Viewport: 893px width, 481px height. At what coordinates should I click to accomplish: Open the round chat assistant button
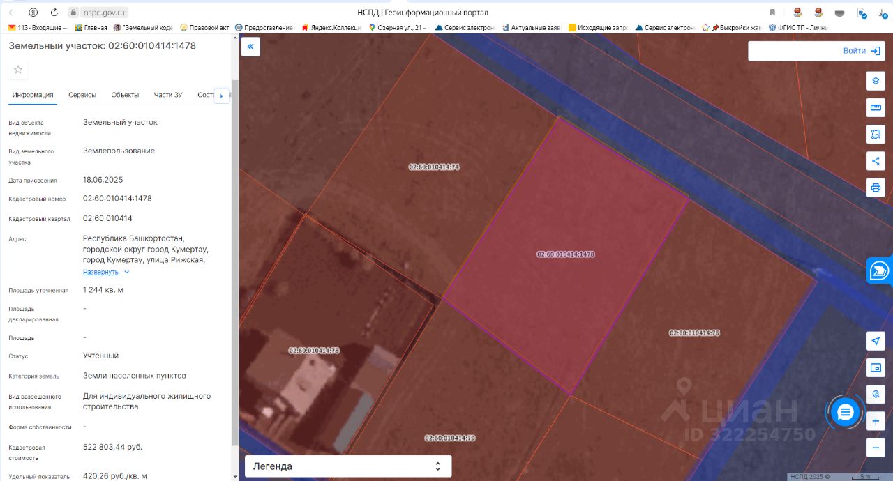click(845, 413)
